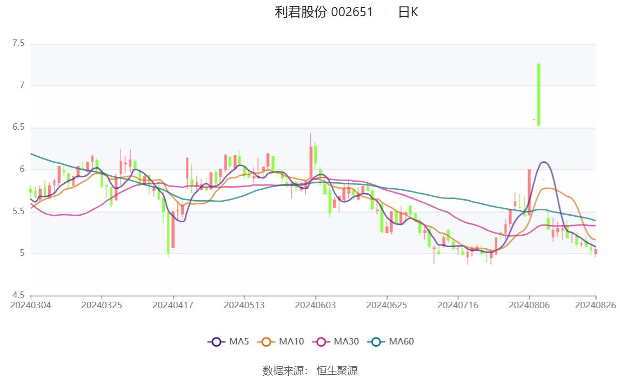Click the 4.5 y-axis price label

coord(18,295)
